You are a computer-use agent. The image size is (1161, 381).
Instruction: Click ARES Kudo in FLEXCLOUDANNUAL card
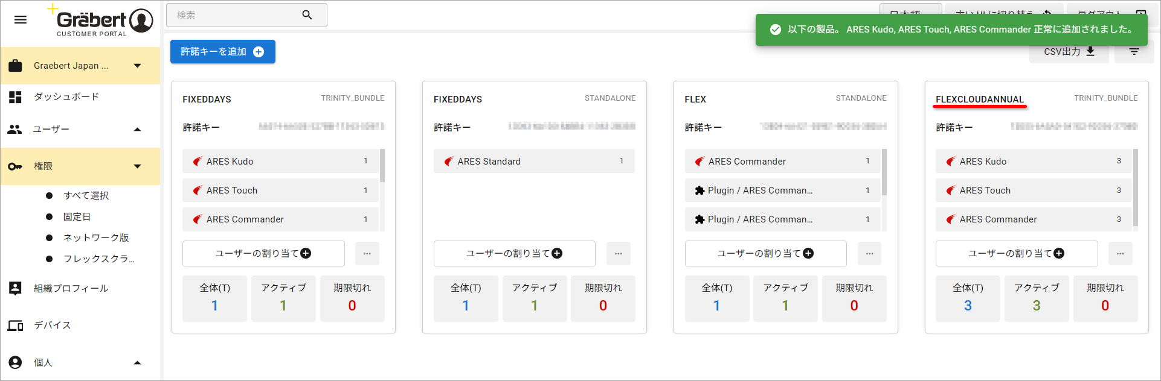pos(1034,161)
